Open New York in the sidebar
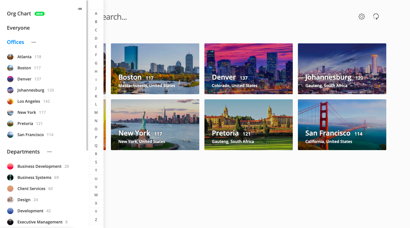The image size is (410, 228). click(27, 112)
